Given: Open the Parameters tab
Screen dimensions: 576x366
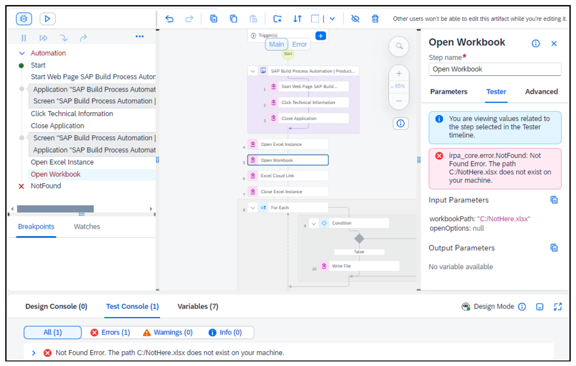Looking at the screenshot, I should tap(449, 91).
